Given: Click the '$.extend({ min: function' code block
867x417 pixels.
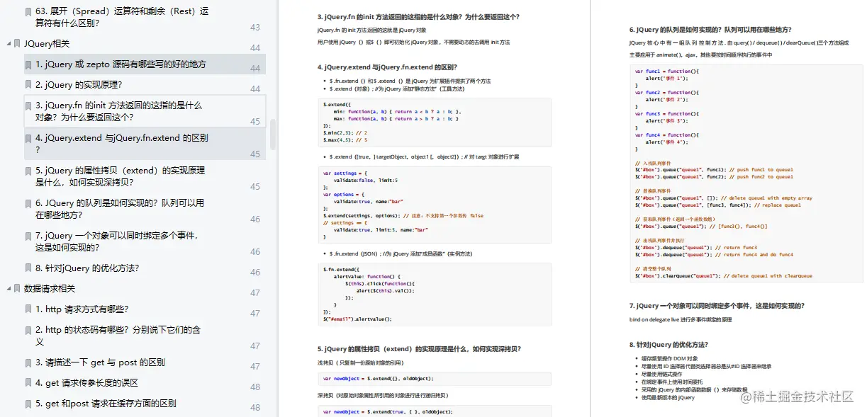Looking at the screenshot, I should coord(435,122).
